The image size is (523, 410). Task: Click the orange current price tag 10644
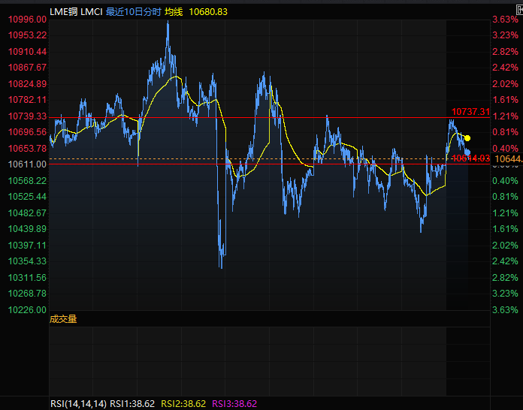(x=508, y=159)
